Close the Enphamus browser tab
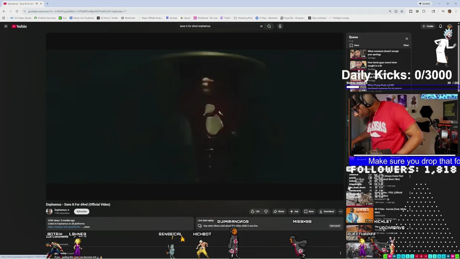 pos(41,4)
